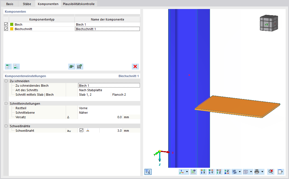Click the solid display mode icon

click(235, 172)
